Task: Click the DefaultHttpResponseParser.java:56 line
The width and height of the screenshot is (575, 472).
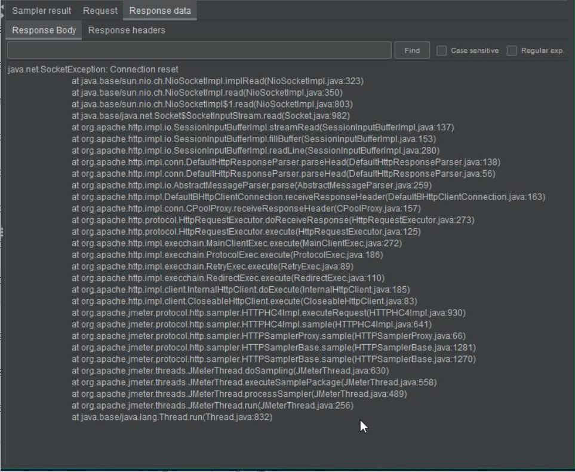Action: (284, 174)
